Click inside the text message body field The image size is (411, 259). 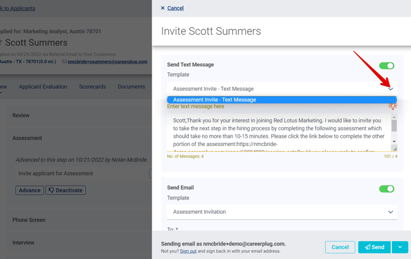[x=279, y=132]
